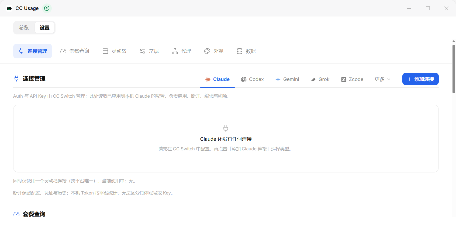Open the 数据 settings section
This screenshot has height=230, width=456.
point(246,51)
